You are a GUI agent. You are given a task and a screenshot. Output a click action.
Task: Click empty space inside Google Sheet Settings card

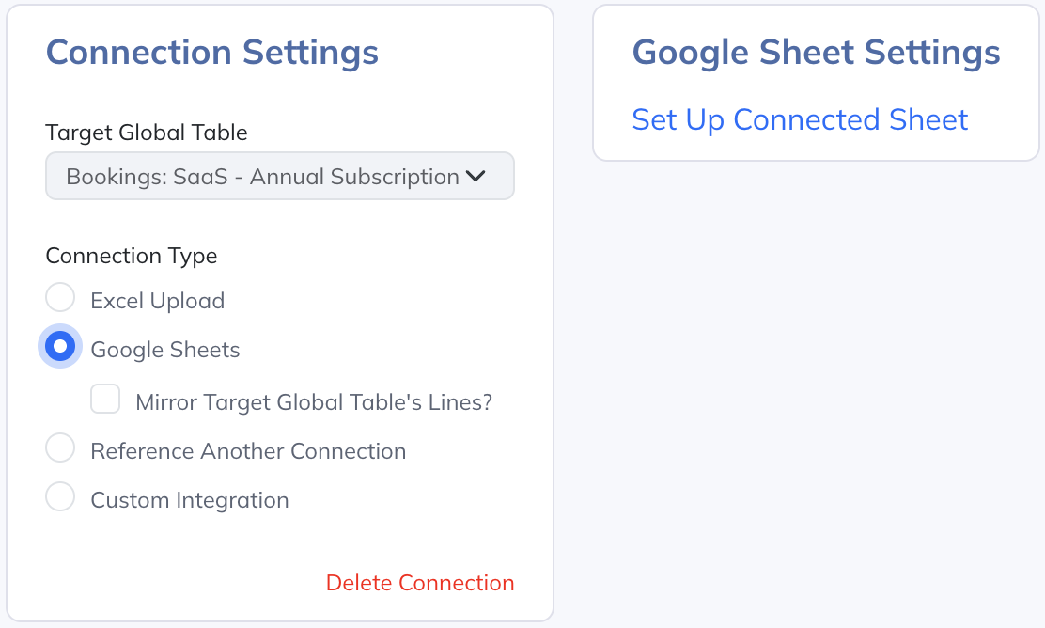pos(1006,141)
